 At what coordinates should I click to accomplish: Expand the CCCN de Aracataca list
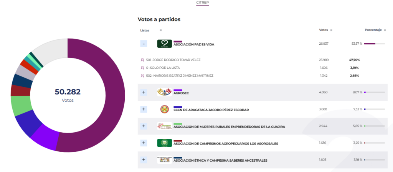[144, 109]
